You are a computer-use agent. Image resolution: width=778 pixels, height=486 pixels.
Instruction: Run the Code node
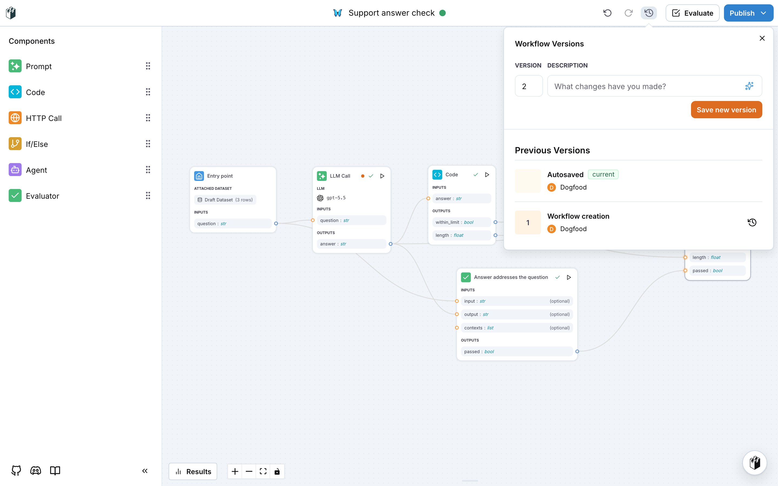487,174
